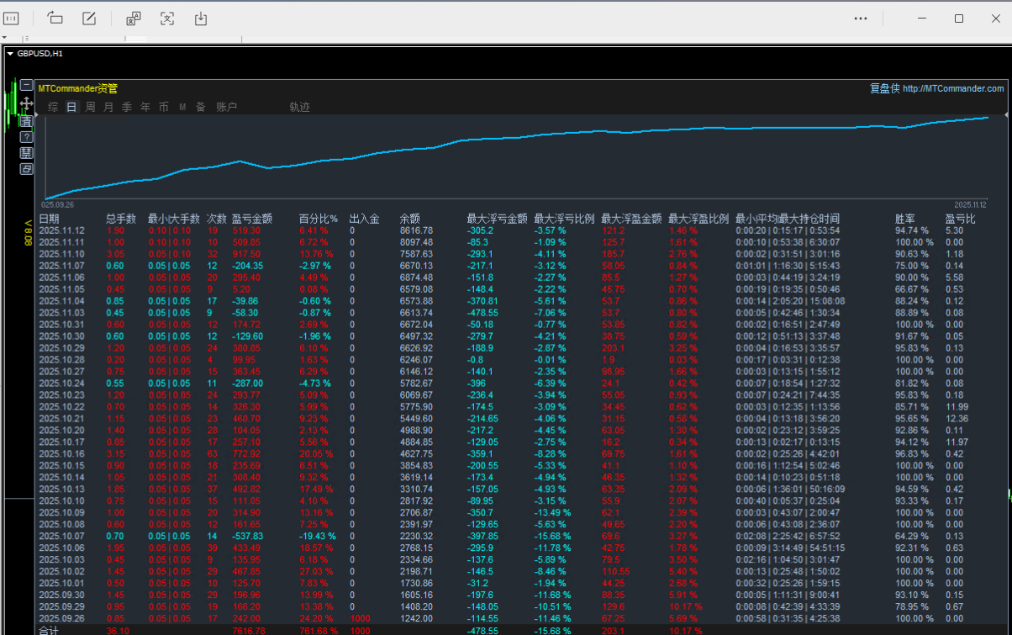Open the 账户 account tab
The height and width of the screenshot is (635, 1012).
(x=226, y=107)
